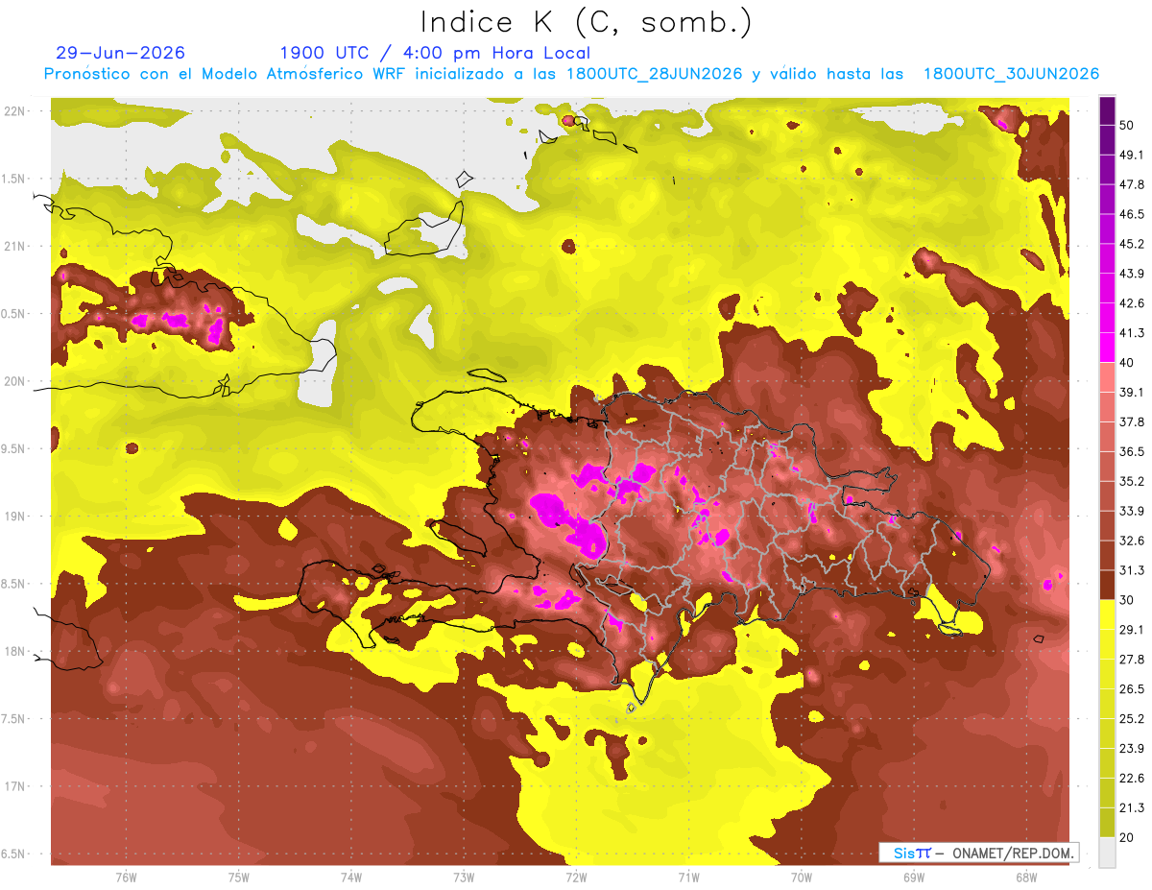Pick the dark purple swatch above 50

(x=1107, y=110)
